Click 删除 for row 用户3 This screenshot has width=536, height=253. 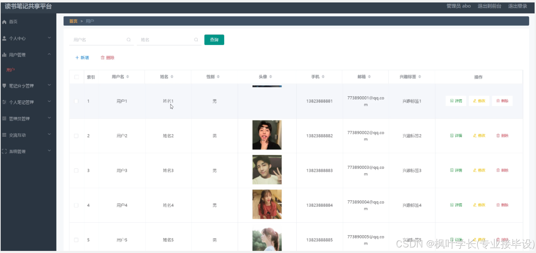click(x=502, y=171)
